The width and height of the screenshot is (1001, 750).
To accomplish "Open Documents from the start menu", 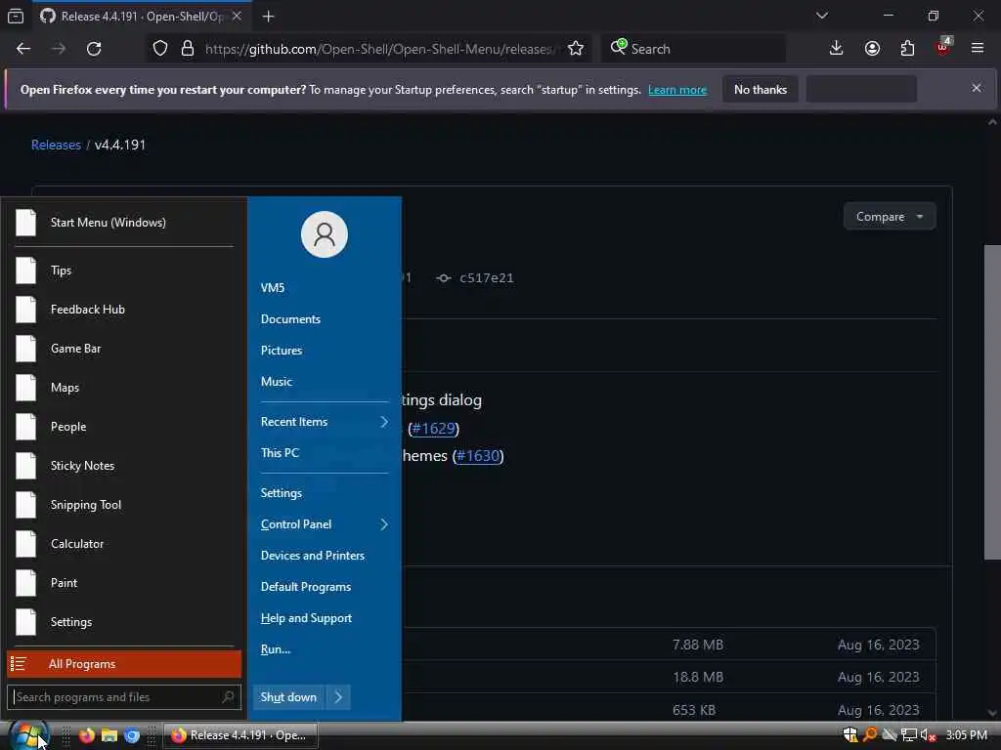I will click(x=325, y=319).
